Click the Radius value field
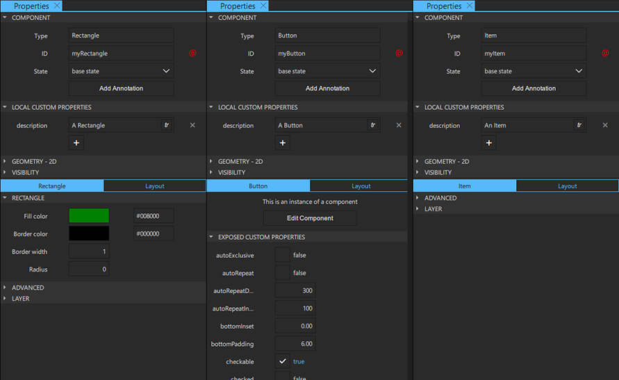Image resolution: width=619 pixels, height=380 pixels. [x=89, y=269]
